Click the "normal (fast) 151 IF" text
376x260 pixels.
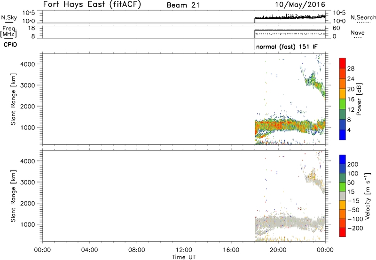287,46
